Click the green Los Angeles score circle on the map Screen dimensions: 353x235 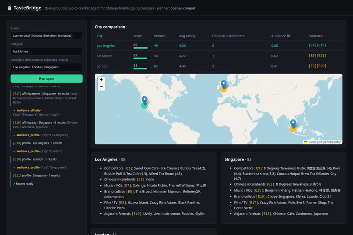tap(144, 105)
